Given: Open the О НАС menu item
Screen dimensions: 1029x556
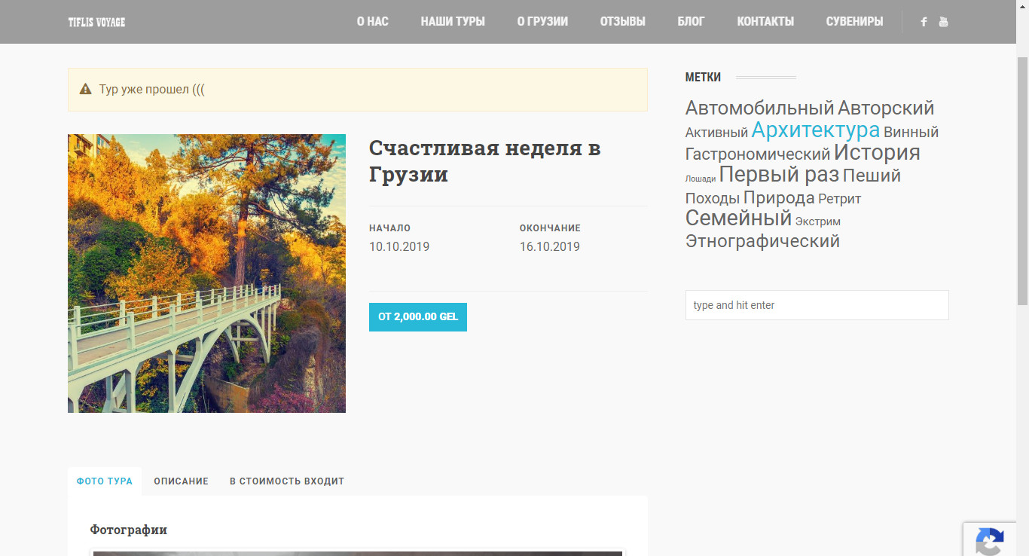Looking at the screenshot, I should pyautogui.click(x=373, y=21).
